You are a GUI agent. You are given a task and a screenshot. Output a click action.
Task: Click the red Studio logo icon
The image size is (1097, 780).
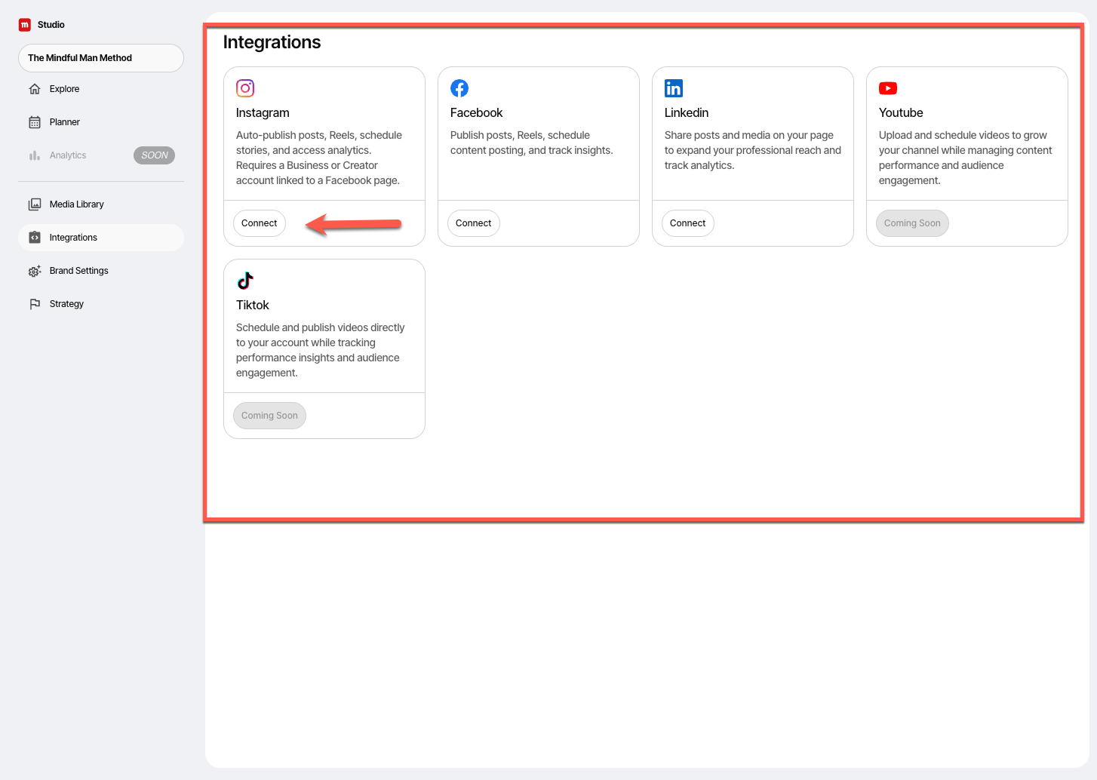click(x=25, y=25)
